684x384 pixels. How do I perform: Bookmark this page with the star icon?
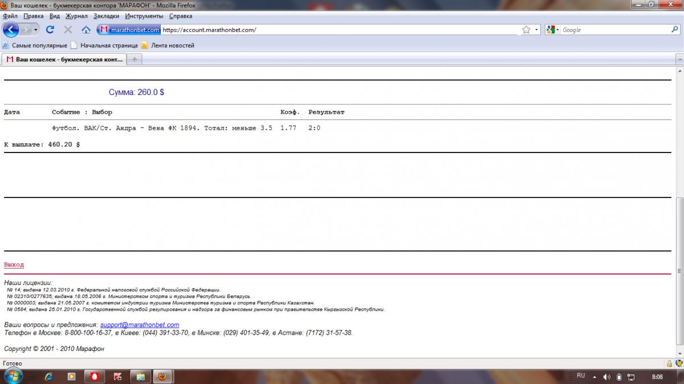tap(526, 30)
